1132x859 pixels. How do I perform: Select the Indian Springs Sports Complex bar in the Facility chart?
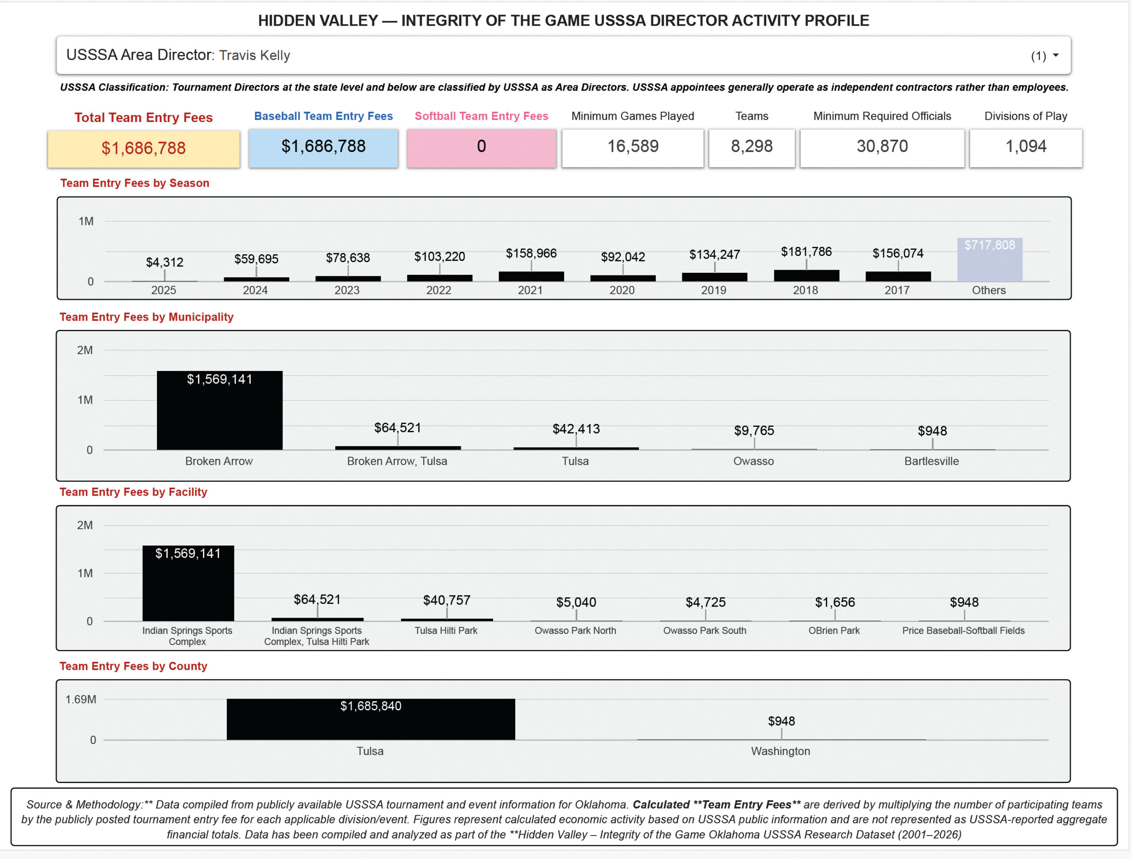click(x=188, y=583)
